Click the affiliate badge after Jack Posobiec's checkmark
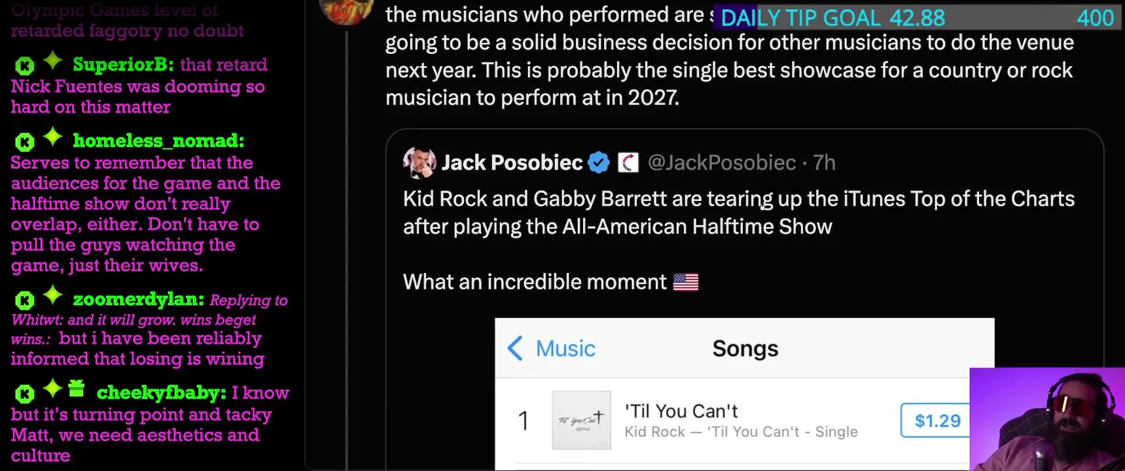The height and width of the screenshot is (471, 1125). coord(628,162)
